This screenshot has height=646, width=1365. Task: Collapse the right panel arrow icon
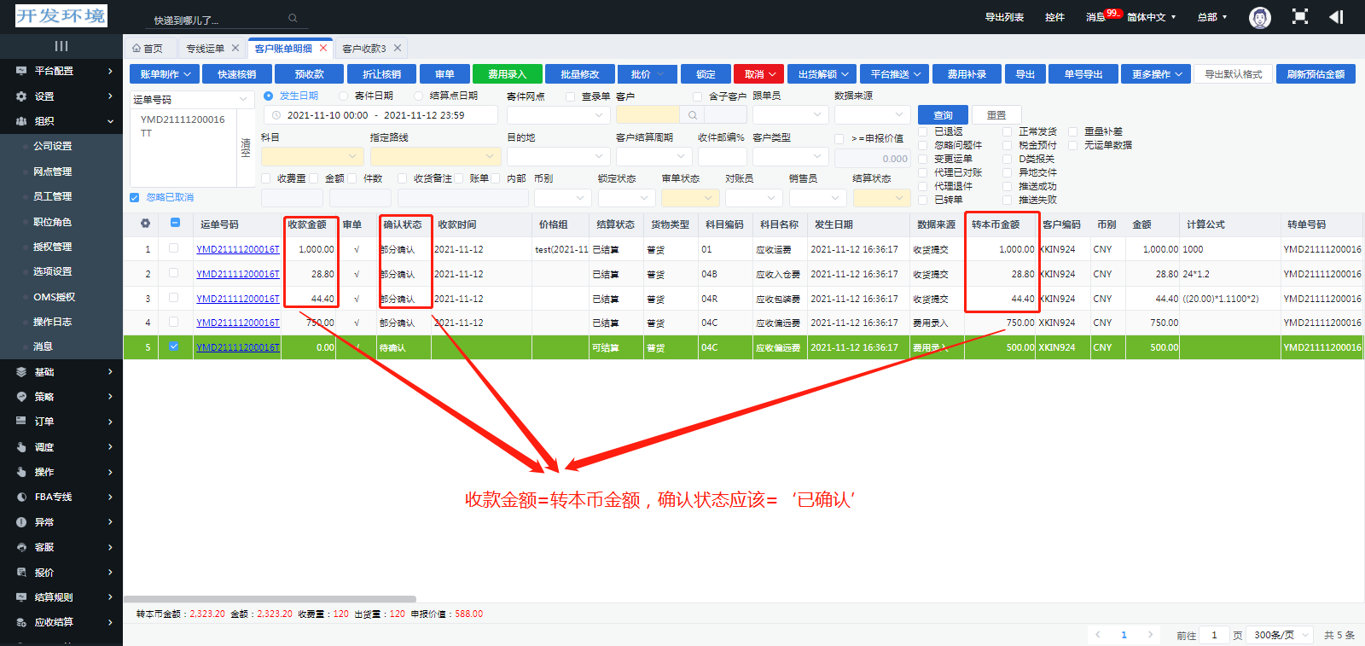[x=1336, y=17]
